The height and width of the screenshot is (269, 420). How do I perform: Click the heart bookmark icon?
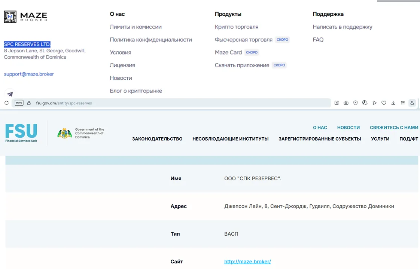click(x=384, y=103)
